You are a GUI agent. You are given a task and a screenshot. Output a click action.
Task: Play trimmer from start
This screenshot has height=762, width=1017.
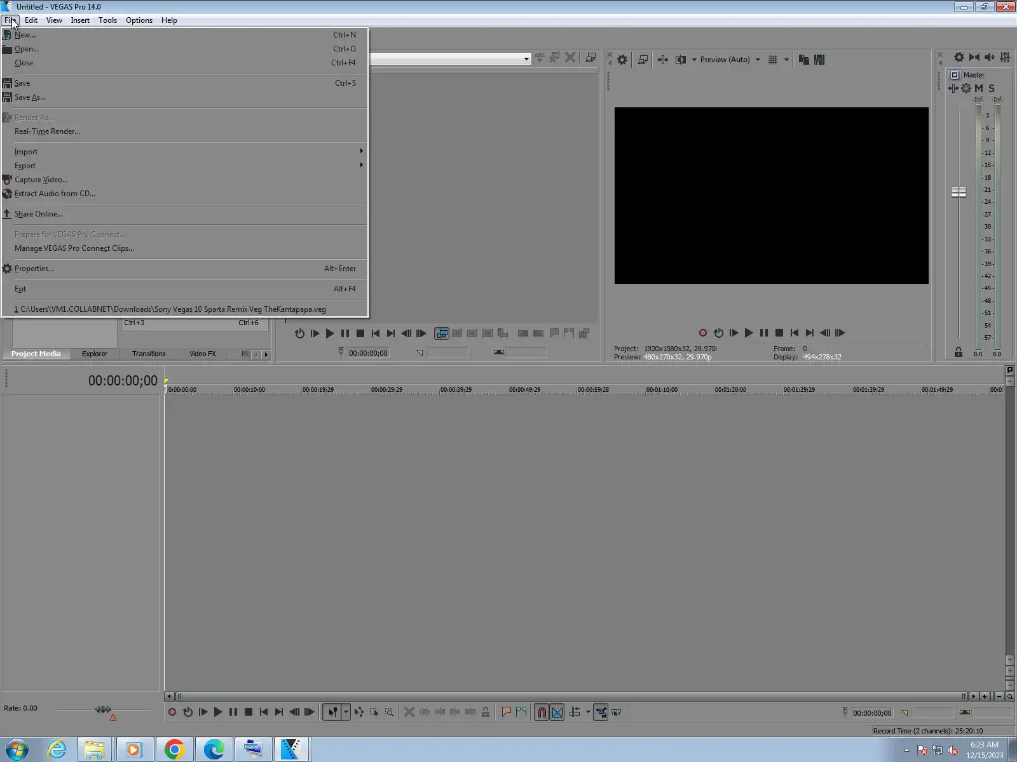pyautogui.click(x=315, y=333)
